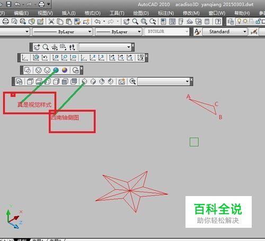265x241 pixels.
Task: Open the Visual Styles Manager icon
Action: 76,70
